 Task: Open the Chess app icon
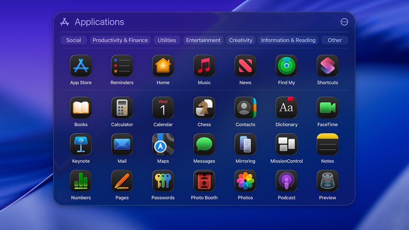[x=204, y=108]
